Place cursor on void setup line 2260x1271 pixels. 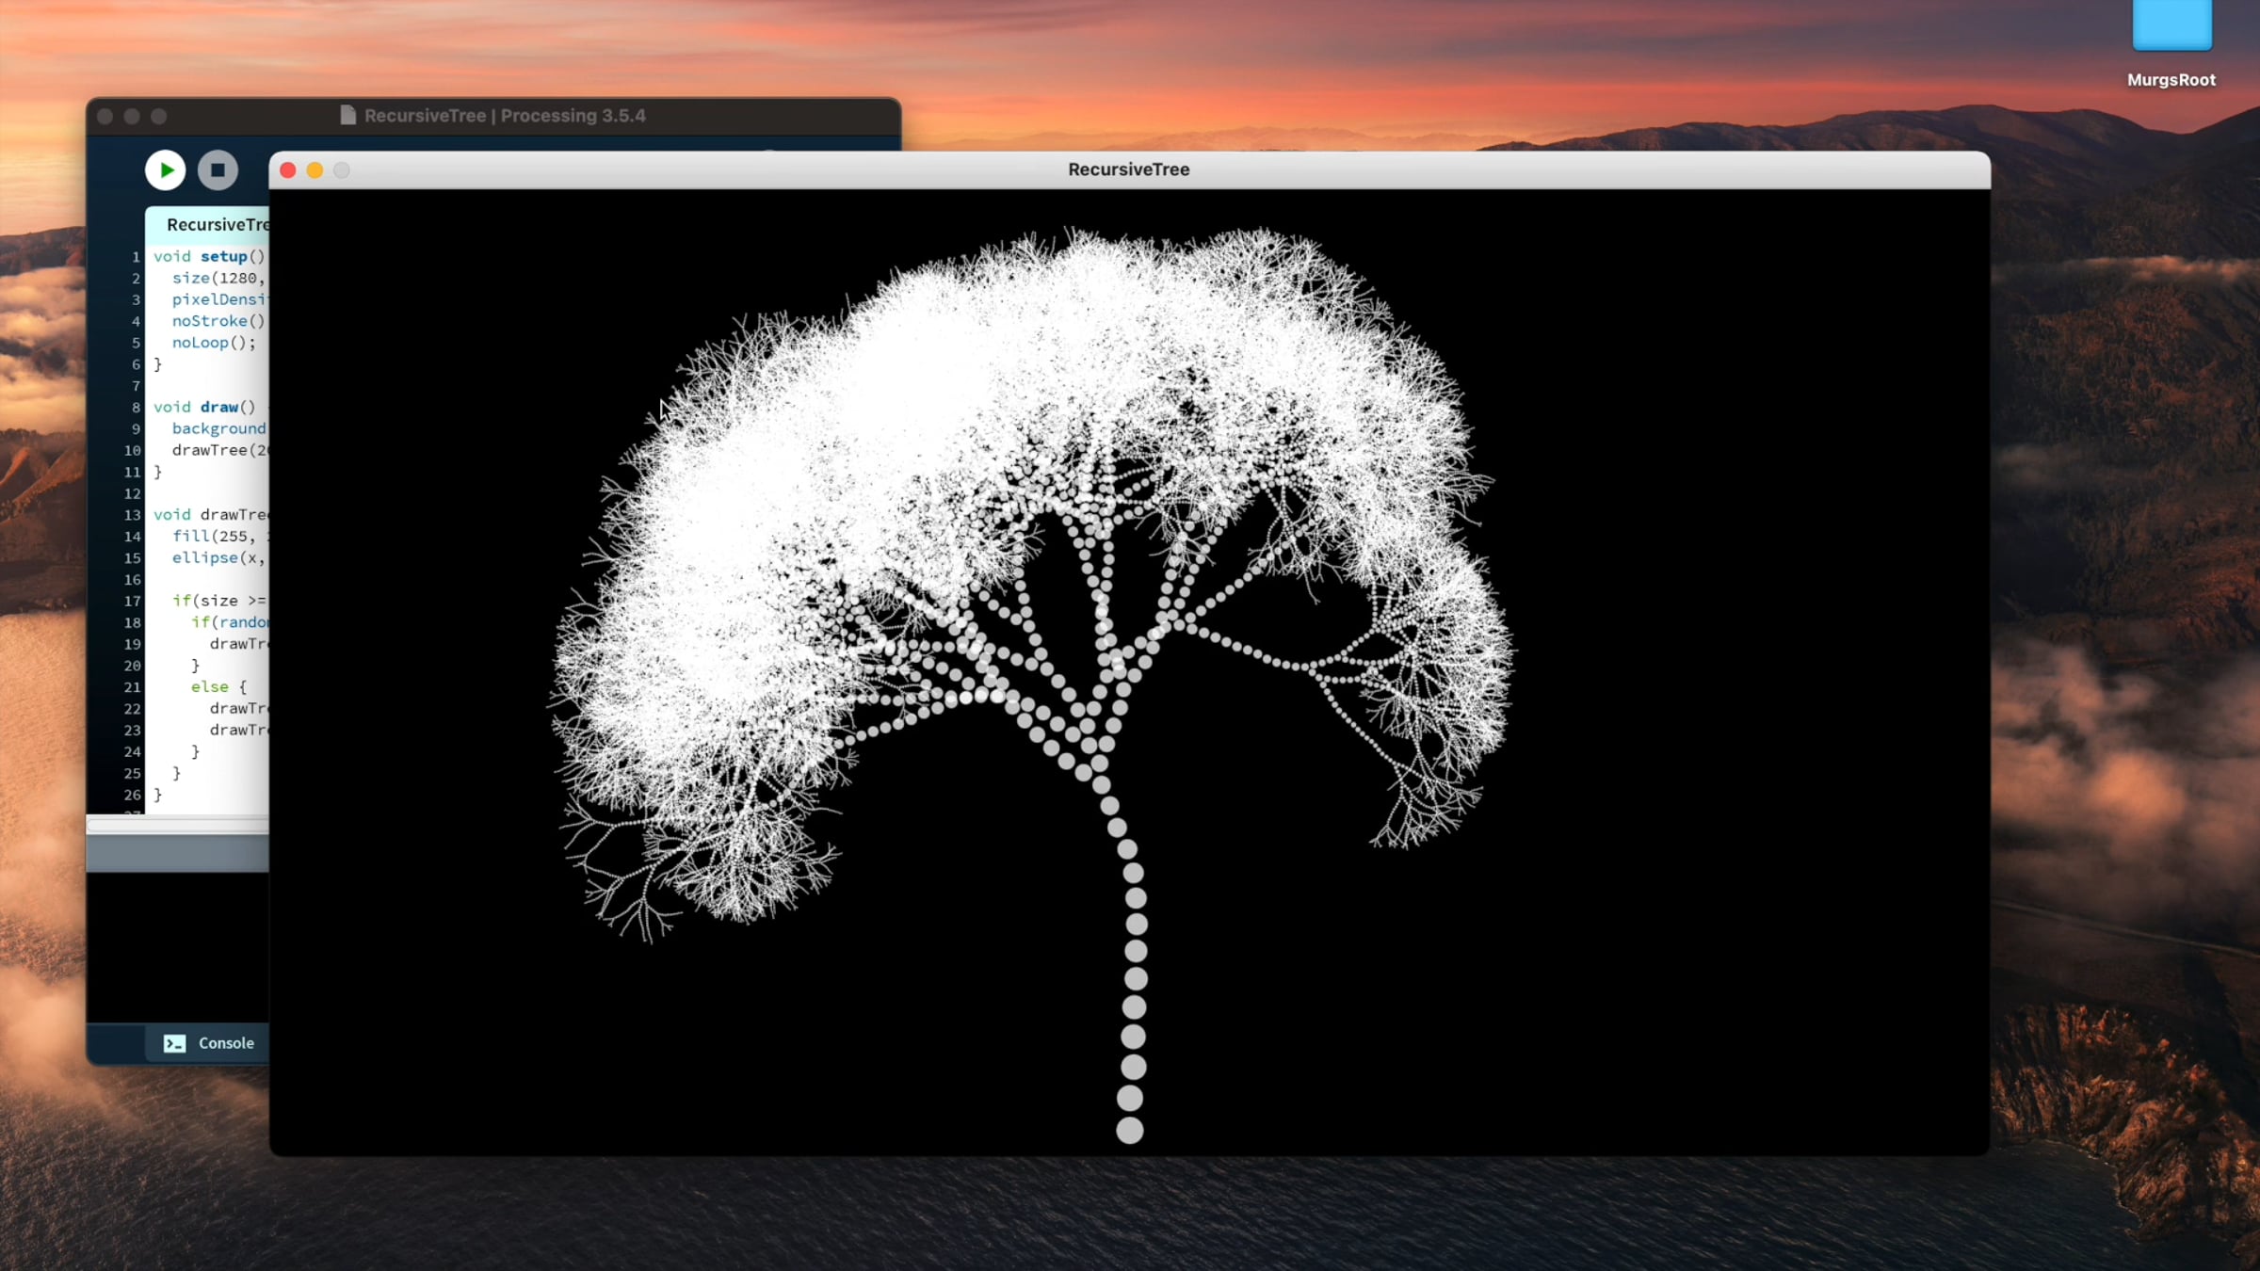[209, 256]
